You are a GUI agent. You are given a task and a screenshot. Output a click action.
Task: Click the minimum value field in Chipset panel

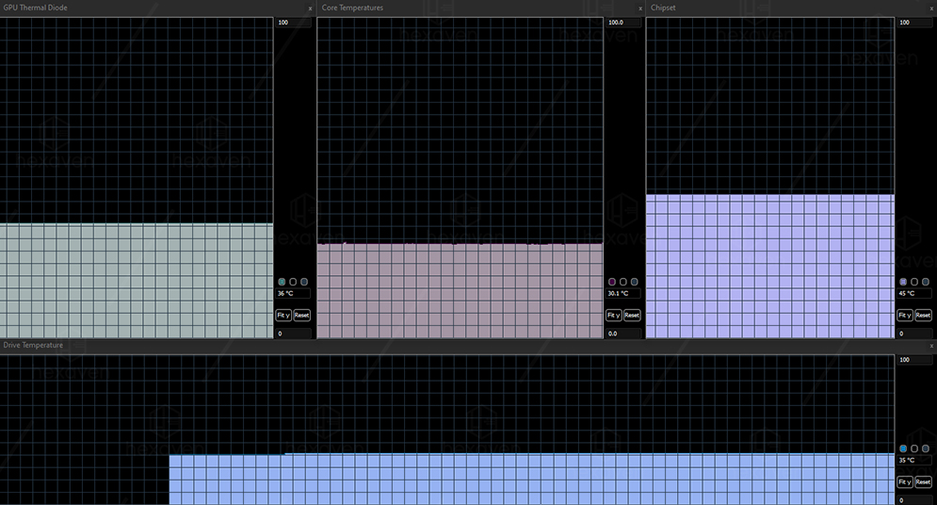point(913,334)
